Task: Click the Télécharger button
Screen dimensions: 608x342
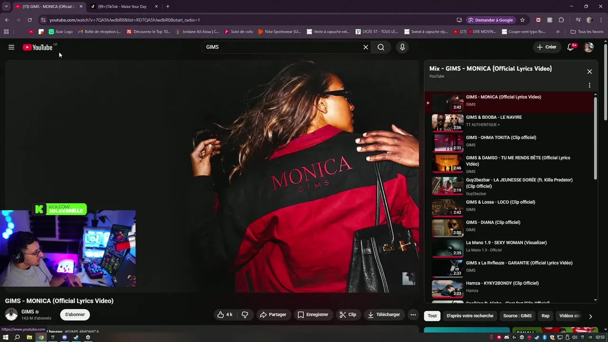Action: (x=384, y=314)
